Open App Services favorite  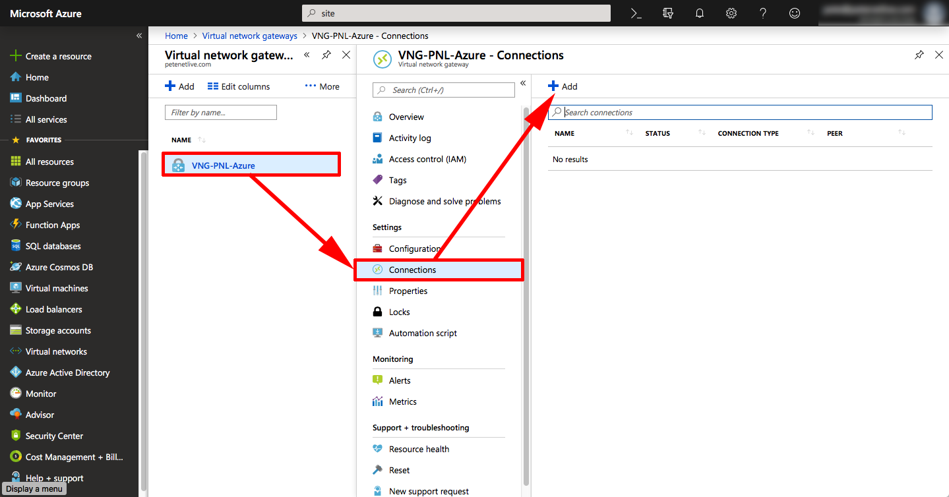42,204
